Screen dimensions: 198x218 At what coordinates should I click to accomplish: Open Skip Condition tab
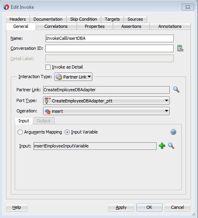[84, 19]
